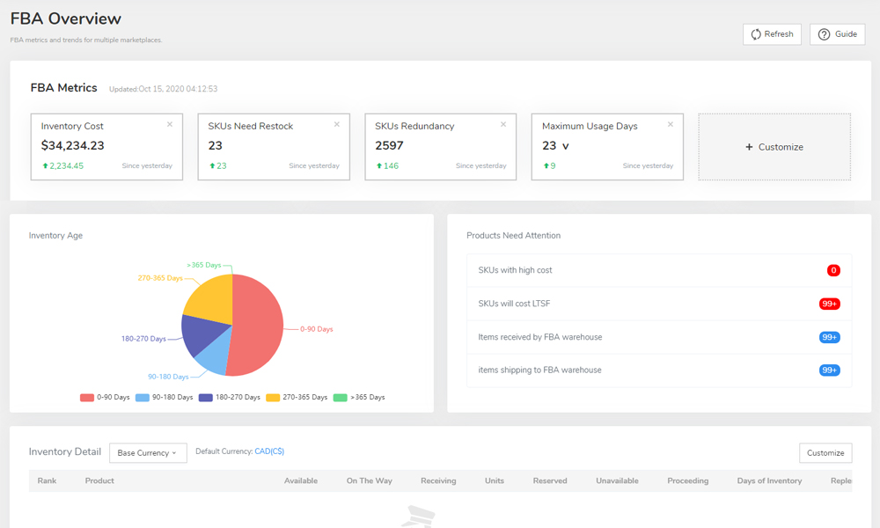Remove the SKUs Need Restock card
This screenshot has height=528, width=880.
337,125
